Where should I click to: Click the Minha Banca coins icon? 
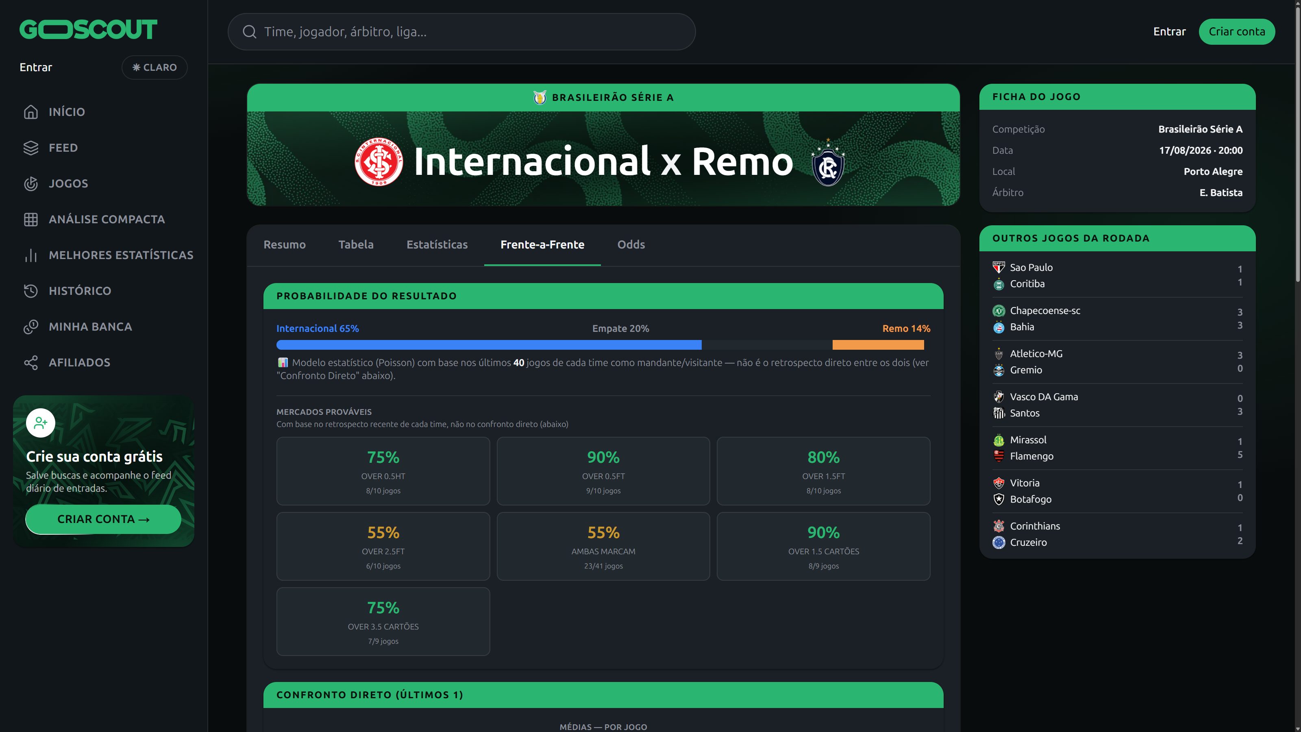tap(31, 327)
